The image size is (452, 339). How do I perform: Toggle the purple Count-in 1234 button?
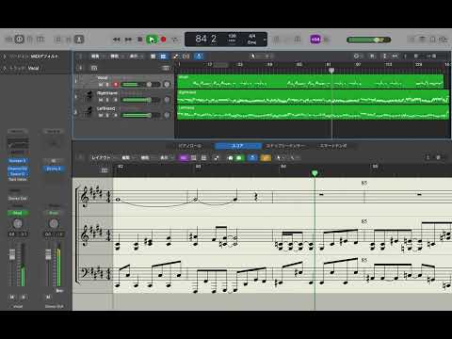pos(315,40)
